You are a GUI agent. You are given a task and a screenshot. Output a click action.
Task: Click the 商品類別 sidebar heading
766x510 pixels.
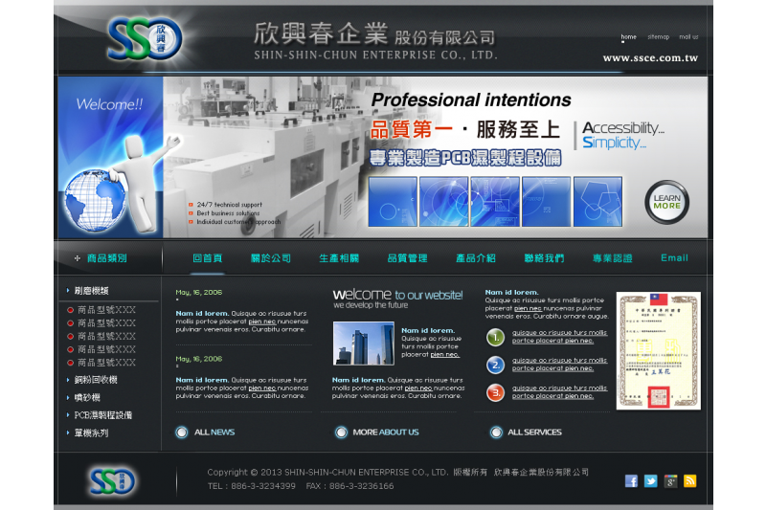[x=107, y=258]
